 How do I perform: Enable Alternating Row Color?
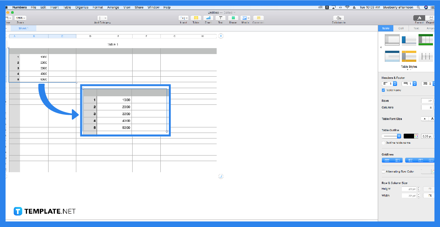pos(383,171)
